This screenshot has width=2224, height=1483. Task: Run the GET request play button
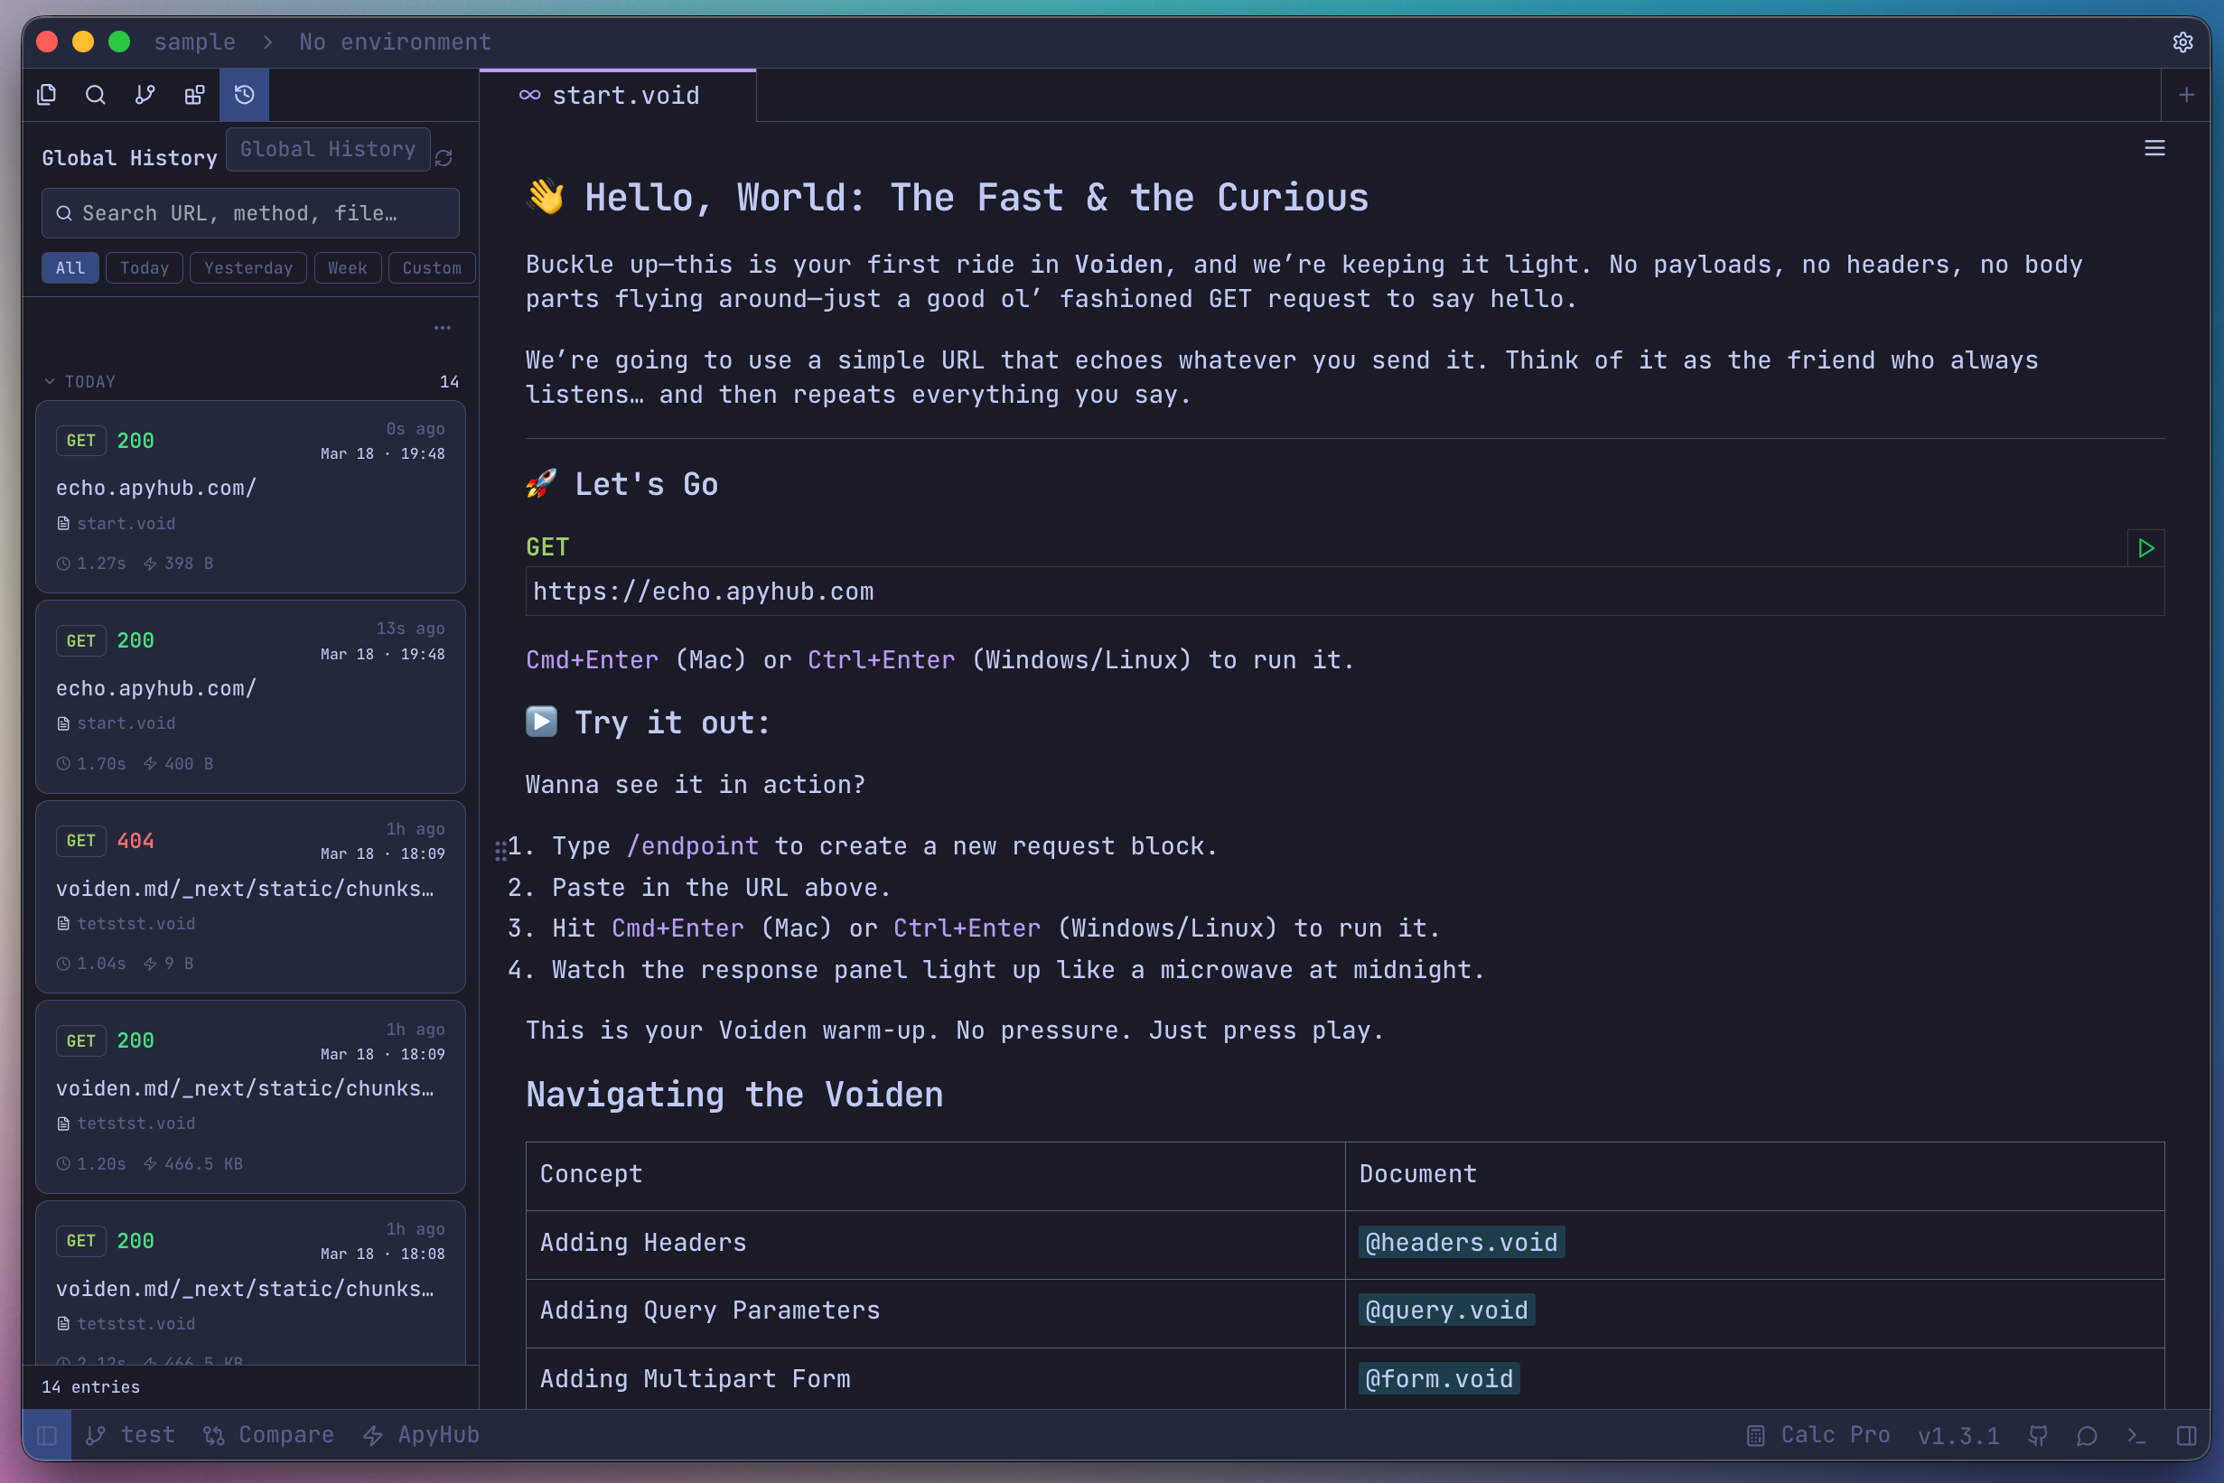(x=2145, y=547)
